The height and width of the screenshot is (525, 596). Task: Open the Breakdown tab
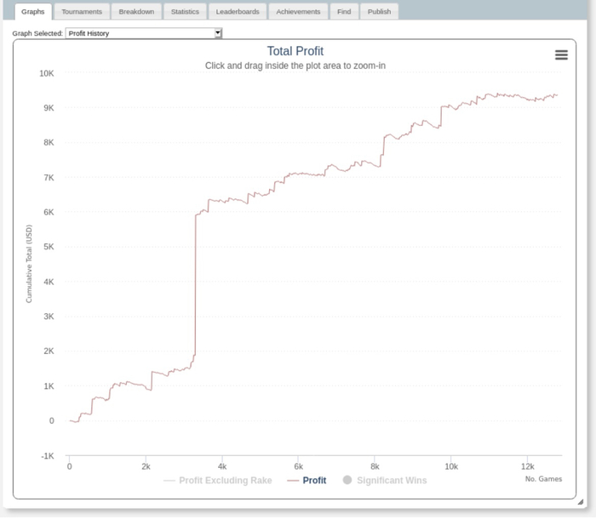(136, 12)
